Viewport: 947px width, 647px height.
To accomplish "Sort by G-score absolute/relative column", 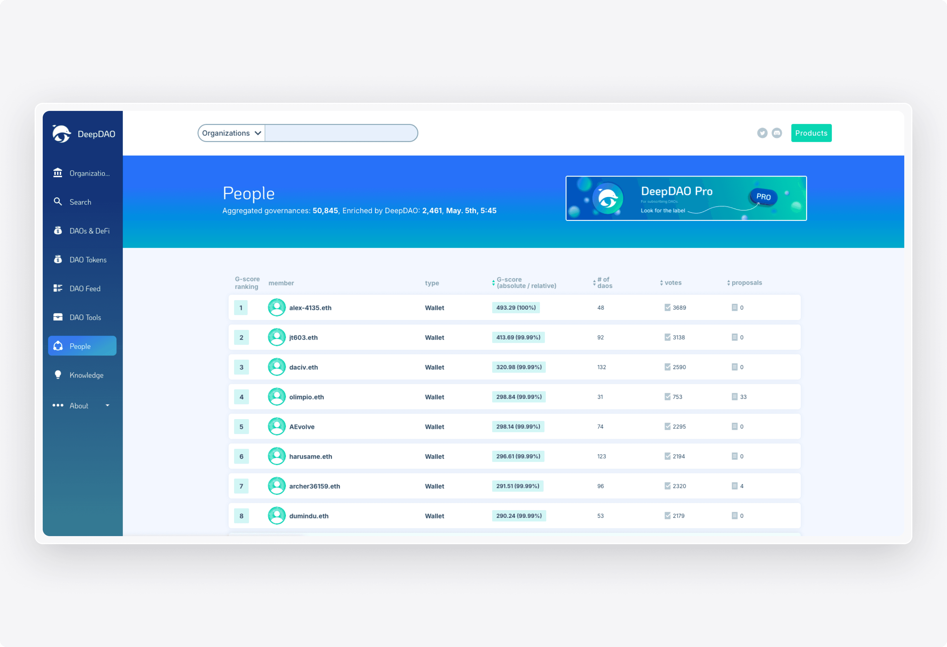I will [524, 282].
